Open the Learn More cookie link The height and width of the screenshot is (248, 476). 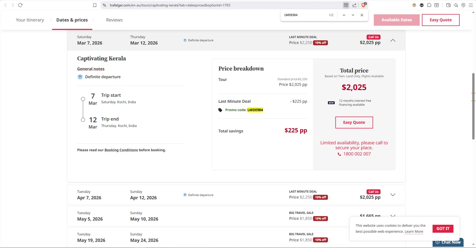click(414, 232)
